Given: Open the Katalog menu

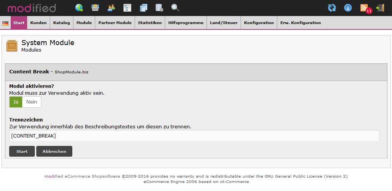Looking at the screenshot, I should [62, 23].
